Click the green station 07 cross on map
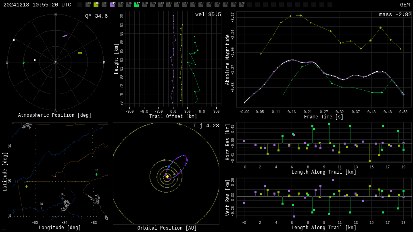This screenshot has height=232, width=413. 96,174
